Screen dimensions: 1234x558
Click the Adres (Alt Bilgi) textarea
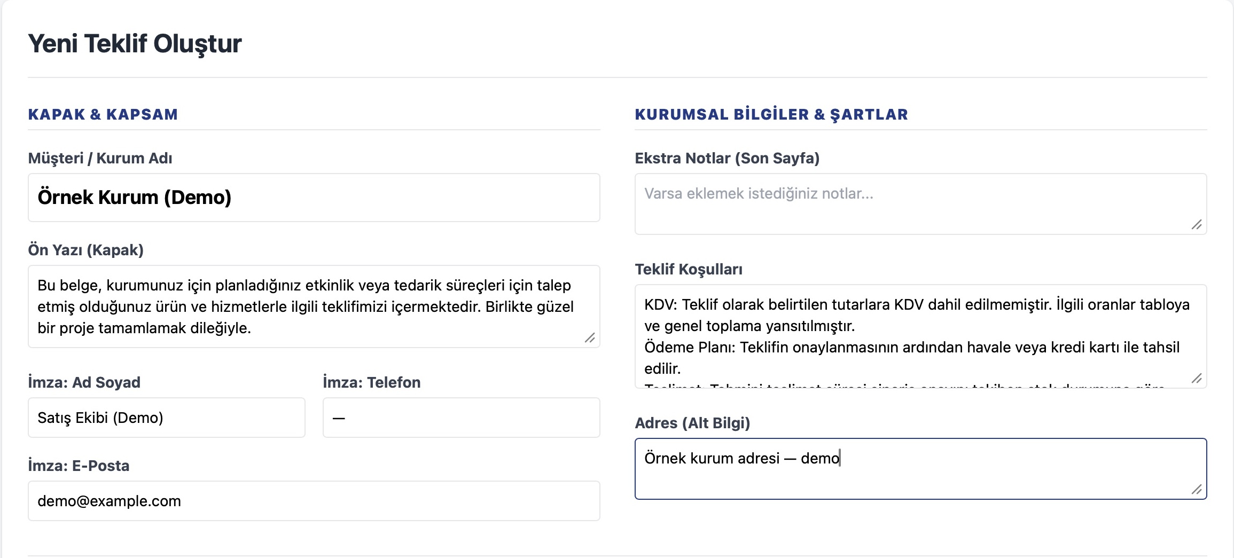pyautogui.click(x=921, y=469)
